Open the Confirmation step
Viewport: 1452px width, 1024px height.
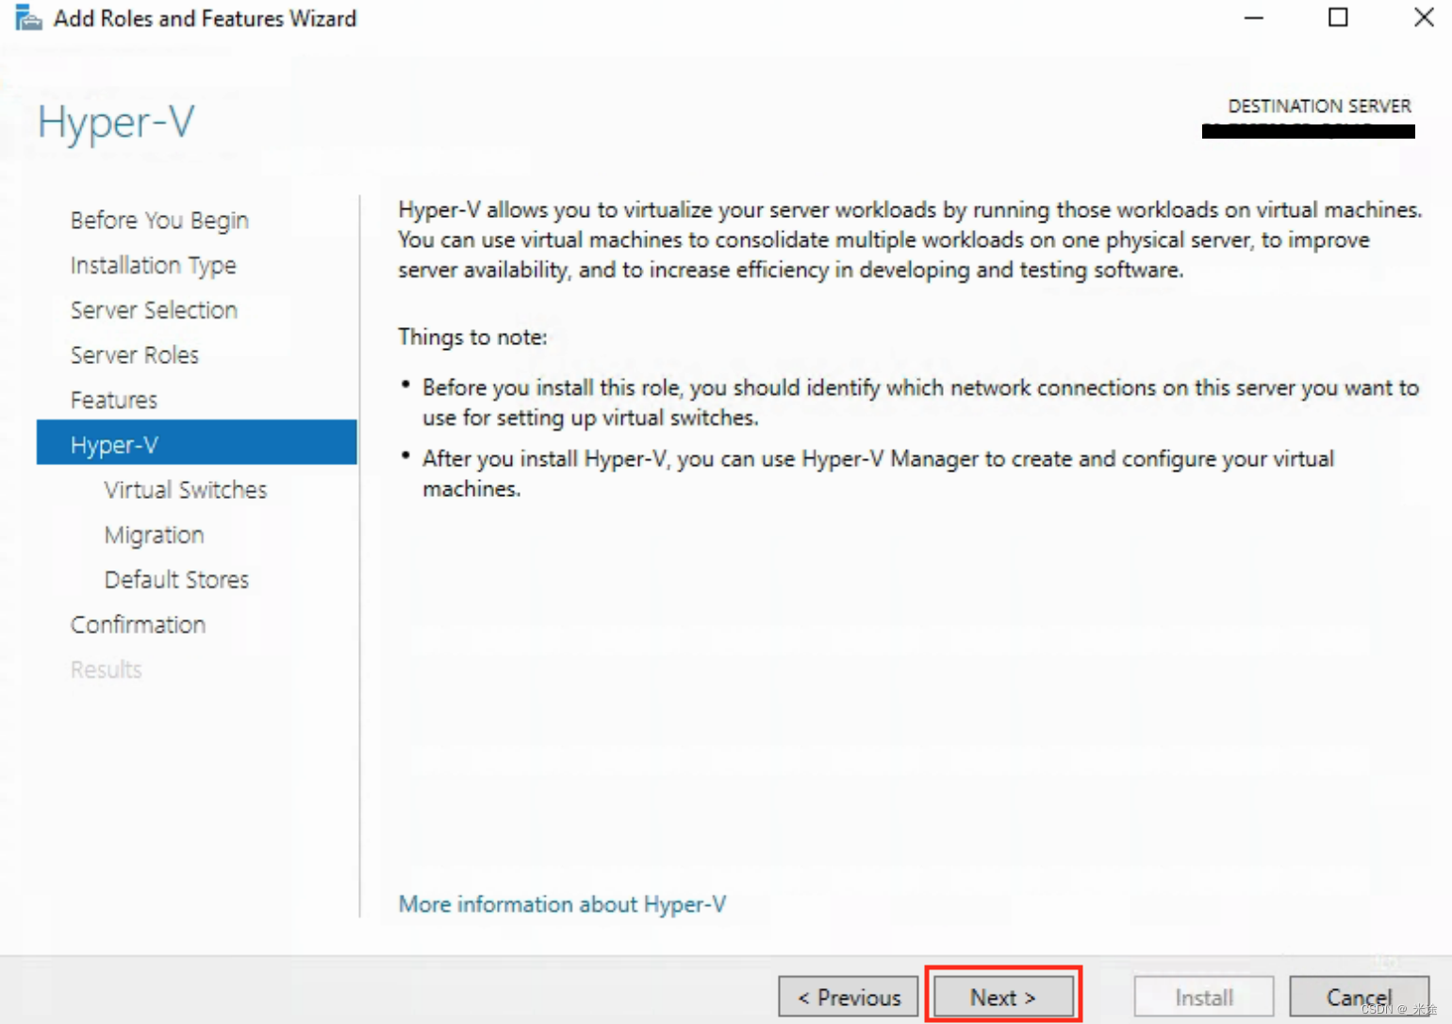point(138,624)
